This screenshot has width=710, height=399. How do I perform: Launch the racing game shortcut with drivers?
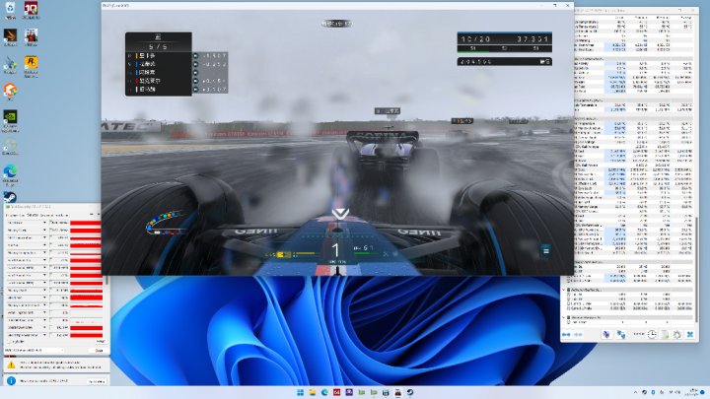(31, 37)
